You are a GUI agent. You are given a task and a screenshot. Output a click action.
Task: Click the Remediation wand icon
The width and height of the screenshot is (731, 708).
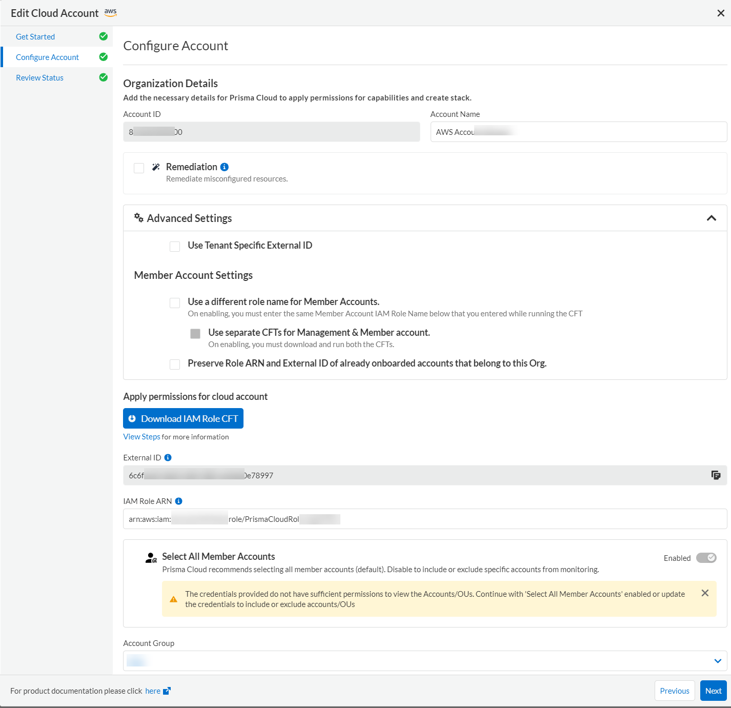point(156,167)
